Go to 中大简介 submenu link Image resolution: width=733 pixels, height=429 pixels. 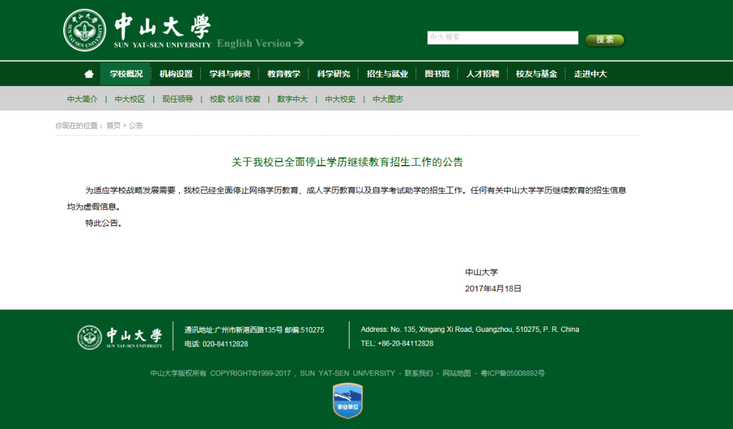coord(82,99)
